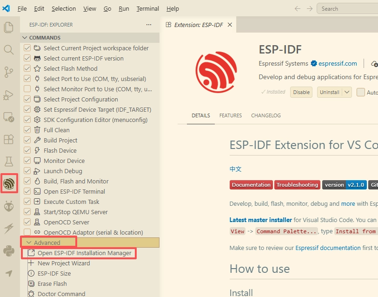Click into the title bar Search field
378x297 pixels.
[347, 9]
